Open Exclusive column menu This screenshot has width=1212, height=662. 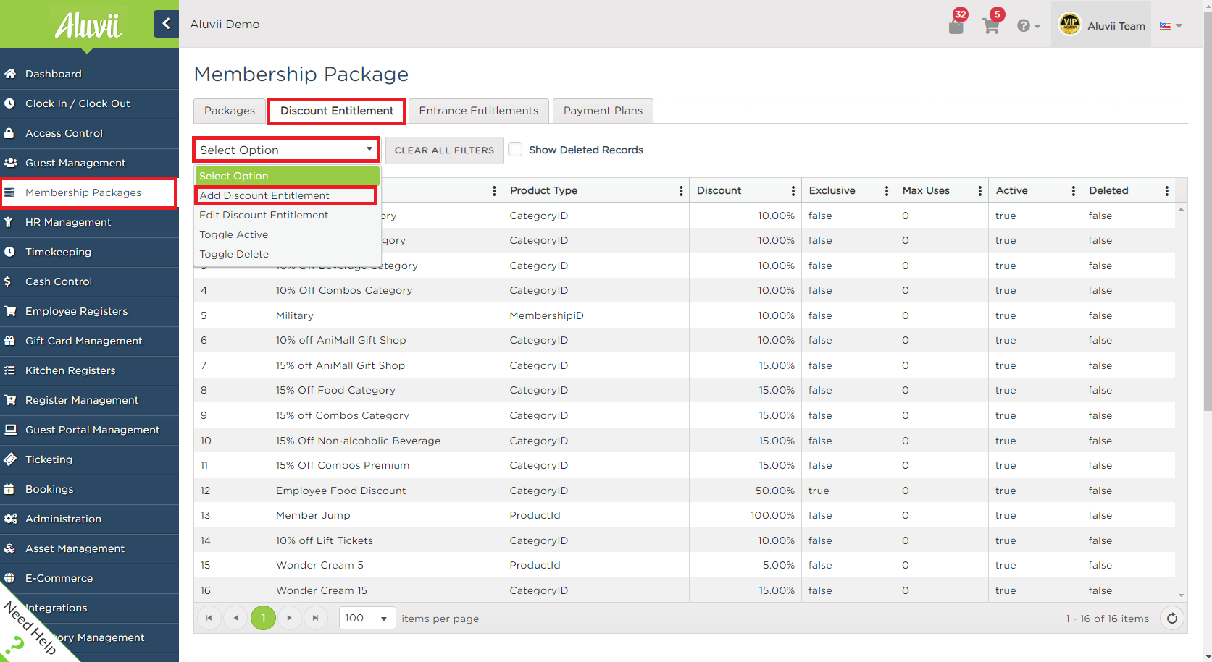pos(887,191)
